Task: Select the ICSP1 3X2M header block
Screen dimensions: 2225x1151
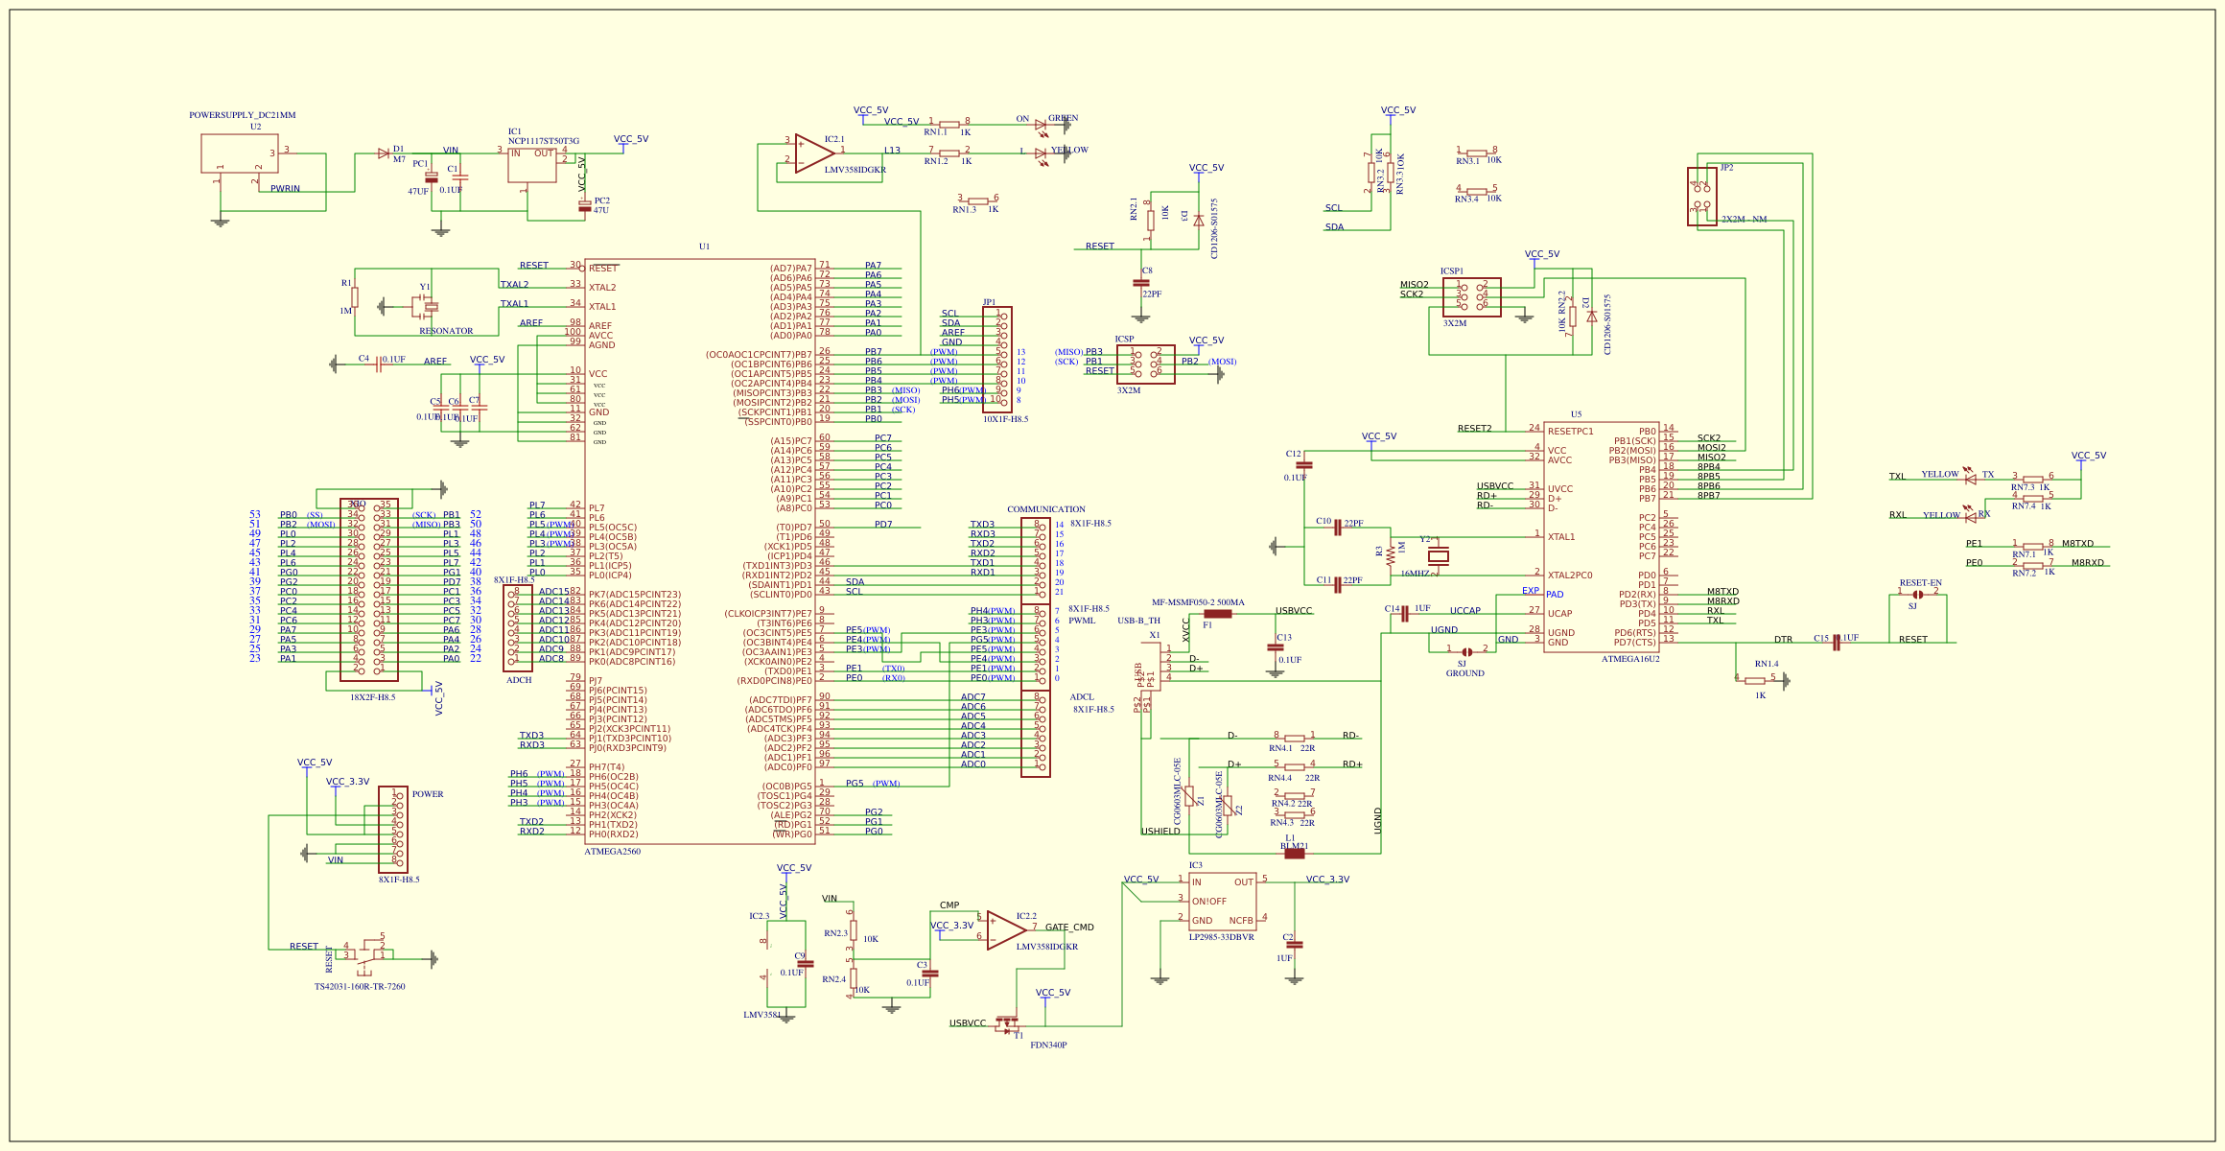Action: tap(1471, 297)
